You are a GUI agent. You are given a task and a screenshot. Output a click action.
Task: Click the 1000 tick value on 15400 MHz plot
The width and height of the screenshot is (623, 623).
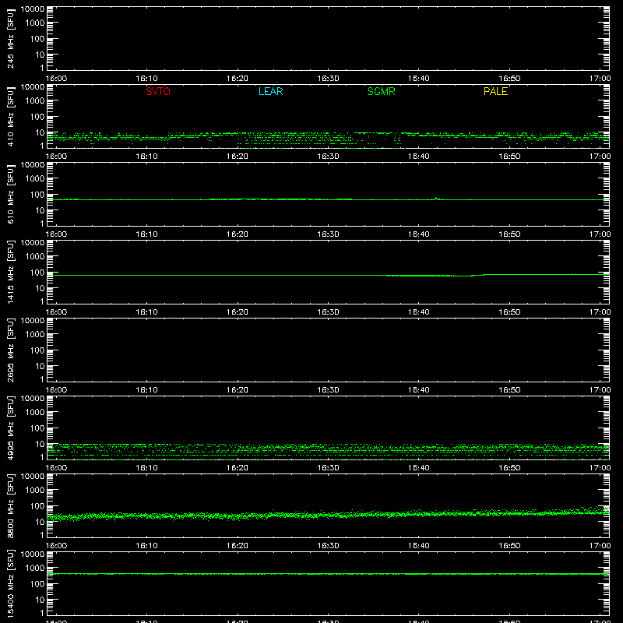pyautogui.click(x=34, y=568)
